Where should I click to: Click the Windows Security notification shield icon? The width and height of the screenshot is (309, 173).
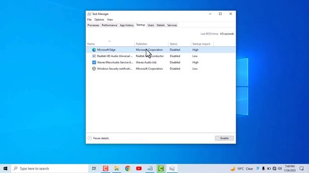pos(94,69)
